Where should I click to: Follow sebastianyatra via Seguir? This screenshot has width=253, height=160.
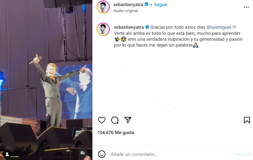pyautogui.click(x=161, y=5)
